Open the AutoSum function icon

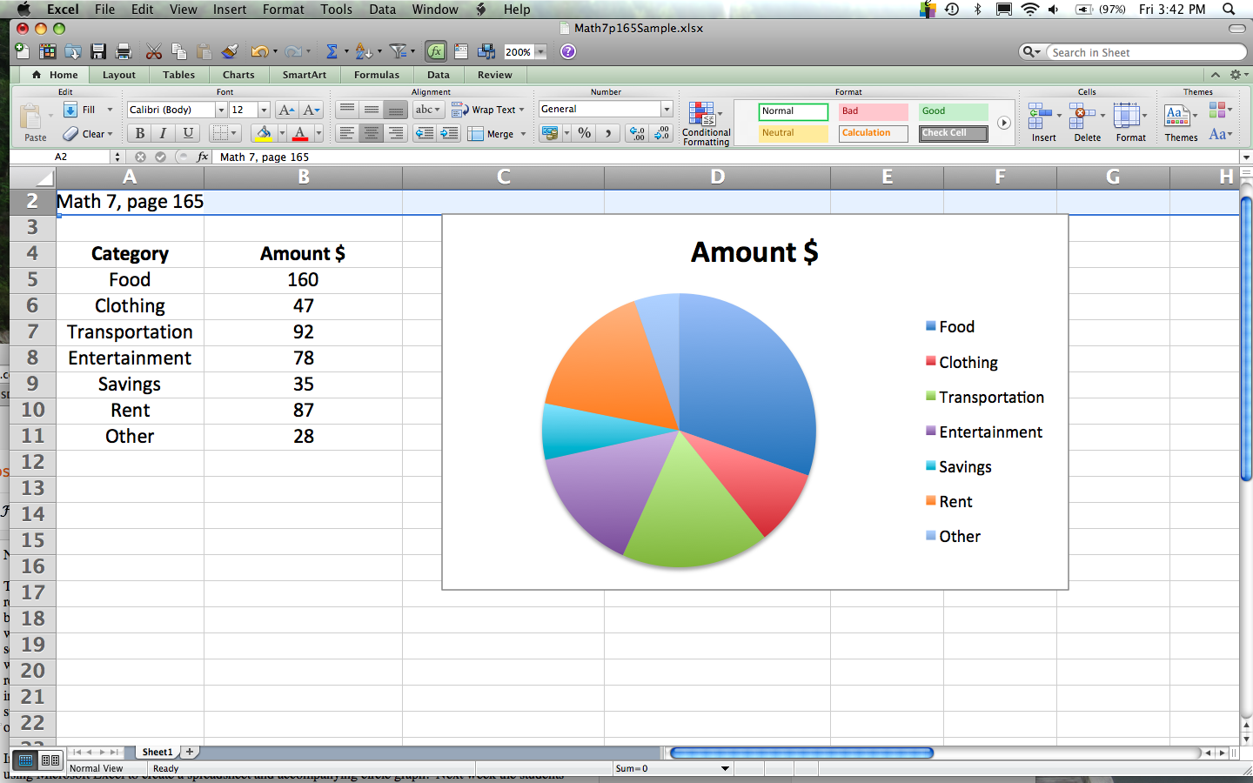click(333, 51)
